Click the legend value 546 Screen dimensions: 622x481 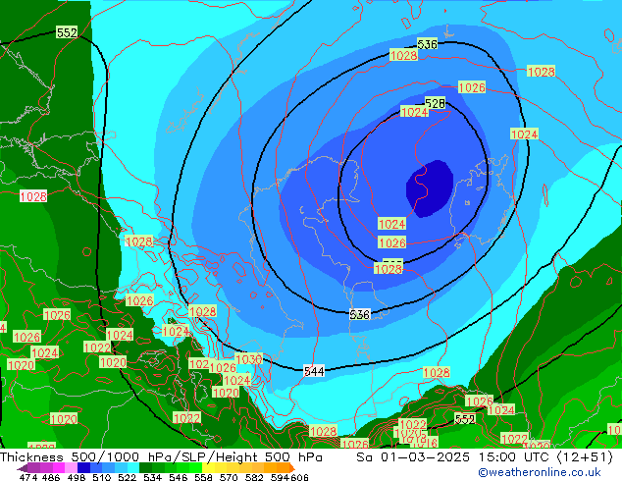coord(178,477)
